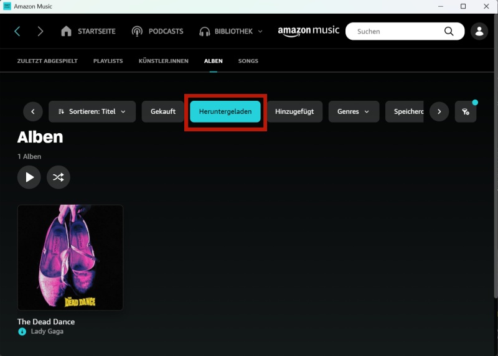
Task: Click the Speicherort filter chip
Action: 404,111
